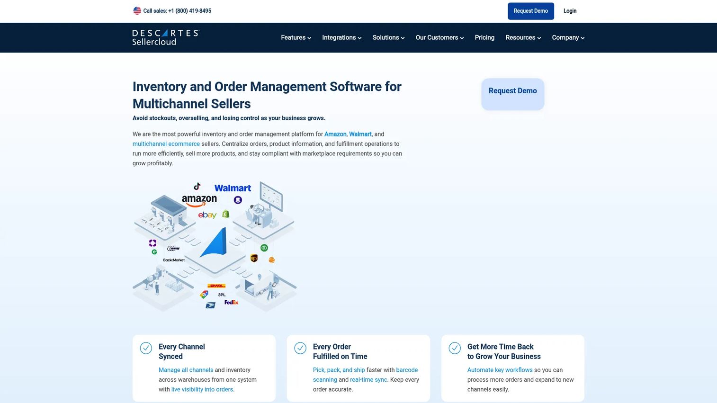Click the checkmark icon beside Get More Time Back
The image size is (717, 403).
click(455, 348)
